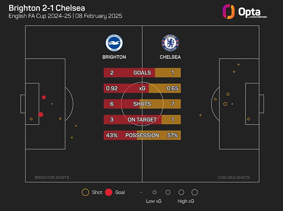
Task: Select the smallest Low xG legend dot
Action: (141, 192)
